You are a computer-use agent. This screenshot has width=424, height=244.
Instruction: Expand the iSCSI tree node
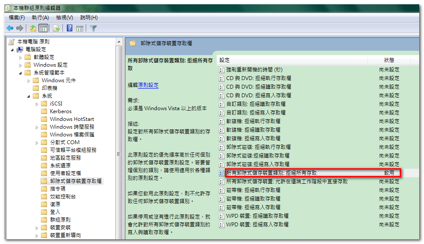(x=37, y=104)
